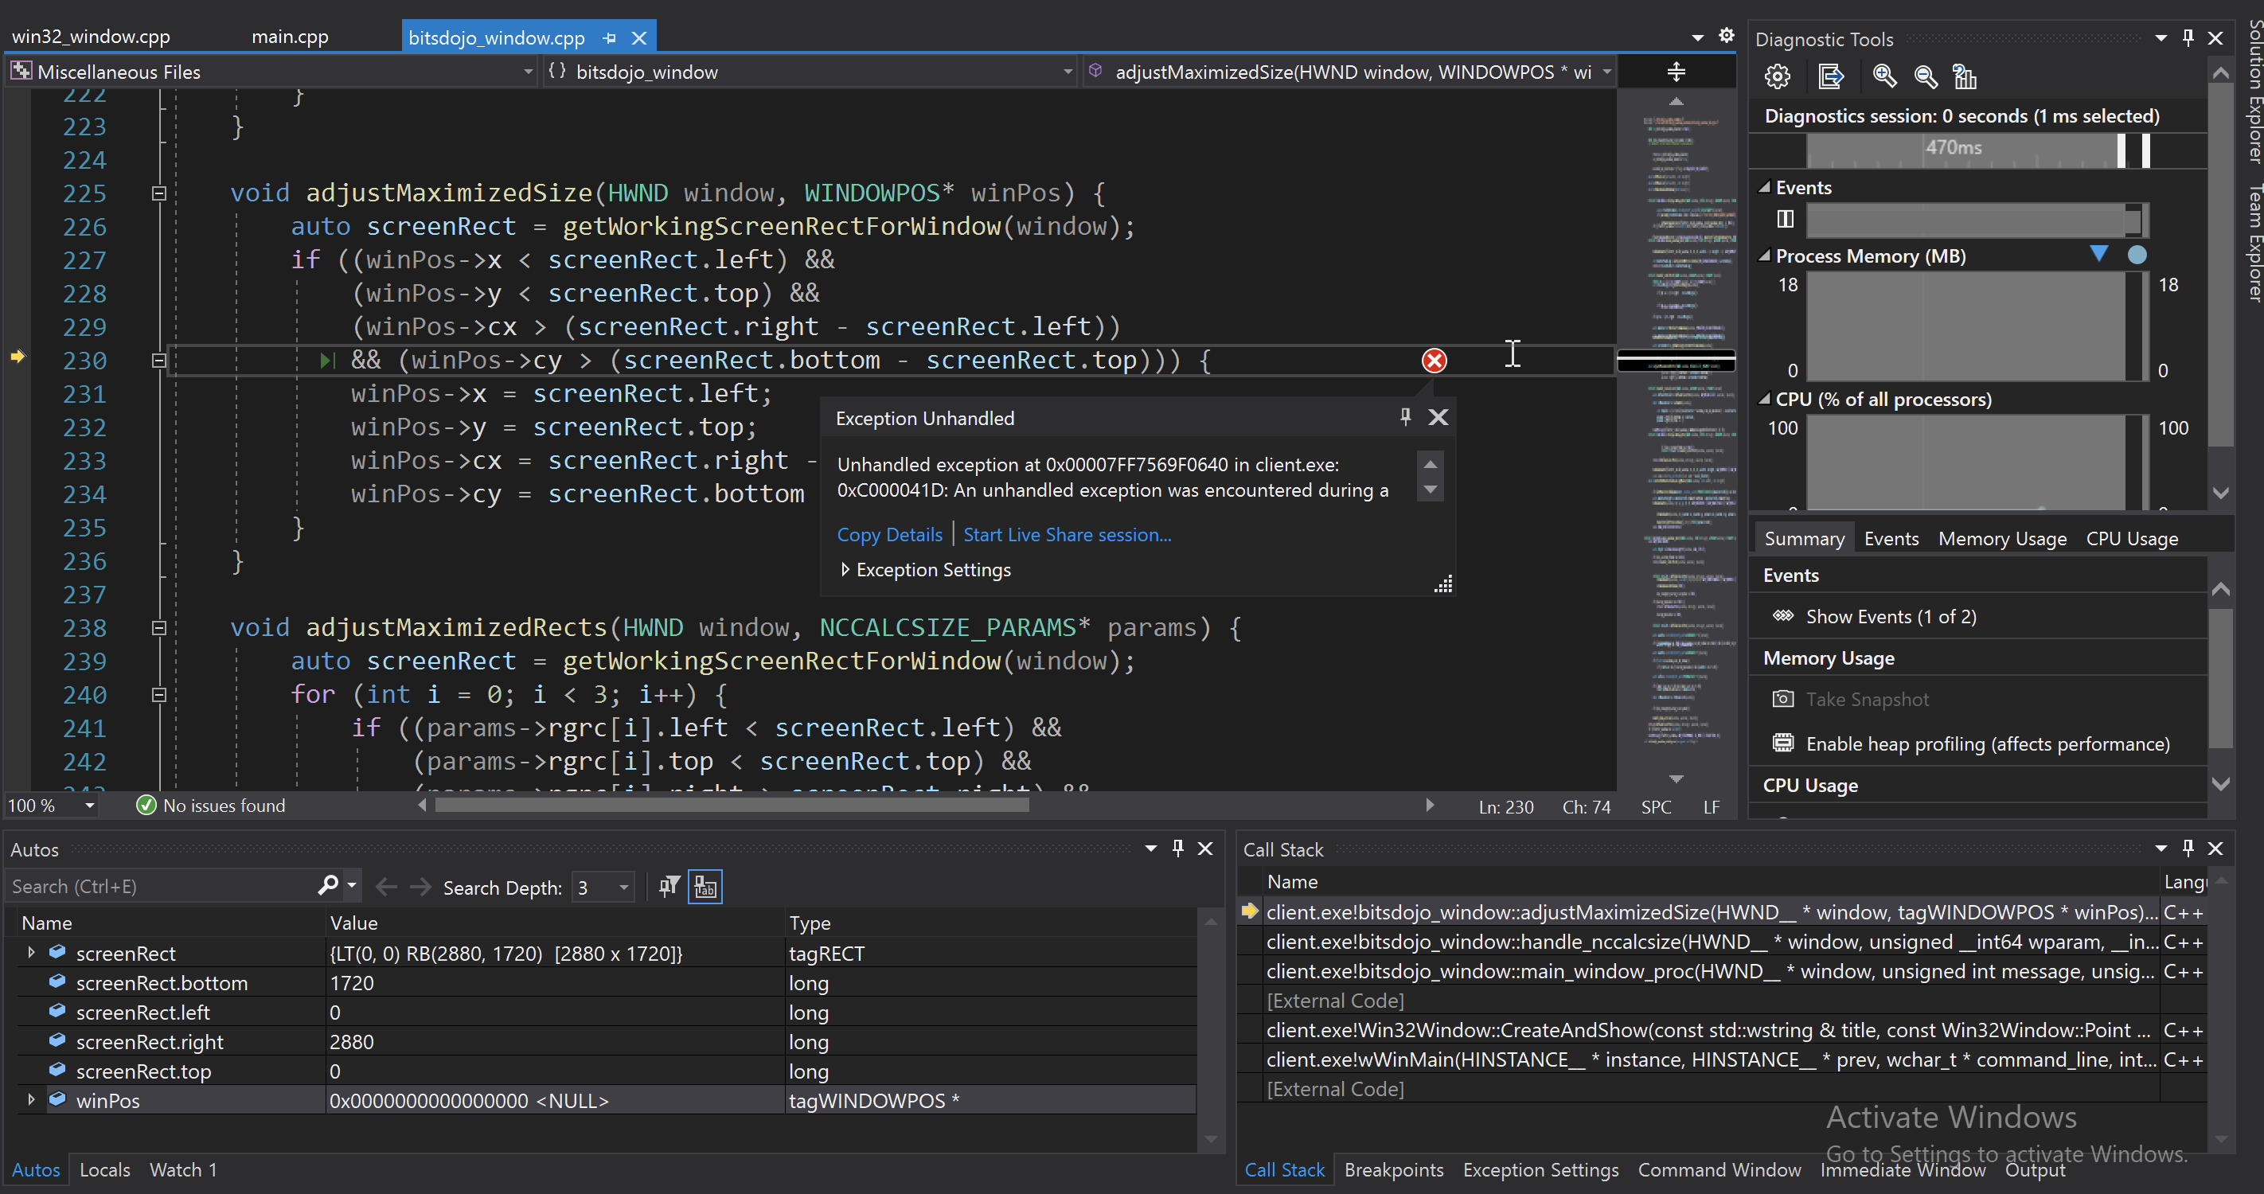
Task: Pin the Exception Unhandled popup
Action: click(1404, 417)
